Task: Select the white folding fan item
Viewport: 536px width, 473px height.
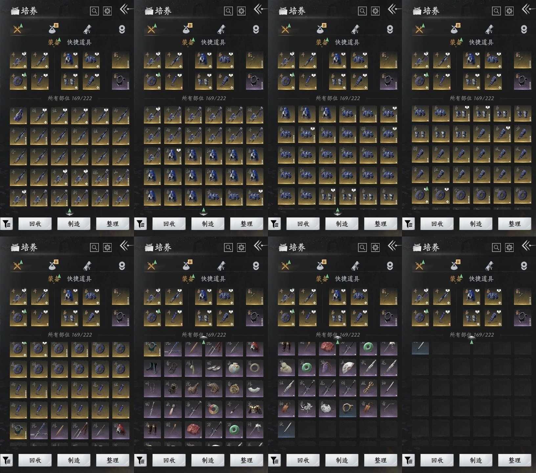Action: (x=347, y=368)
